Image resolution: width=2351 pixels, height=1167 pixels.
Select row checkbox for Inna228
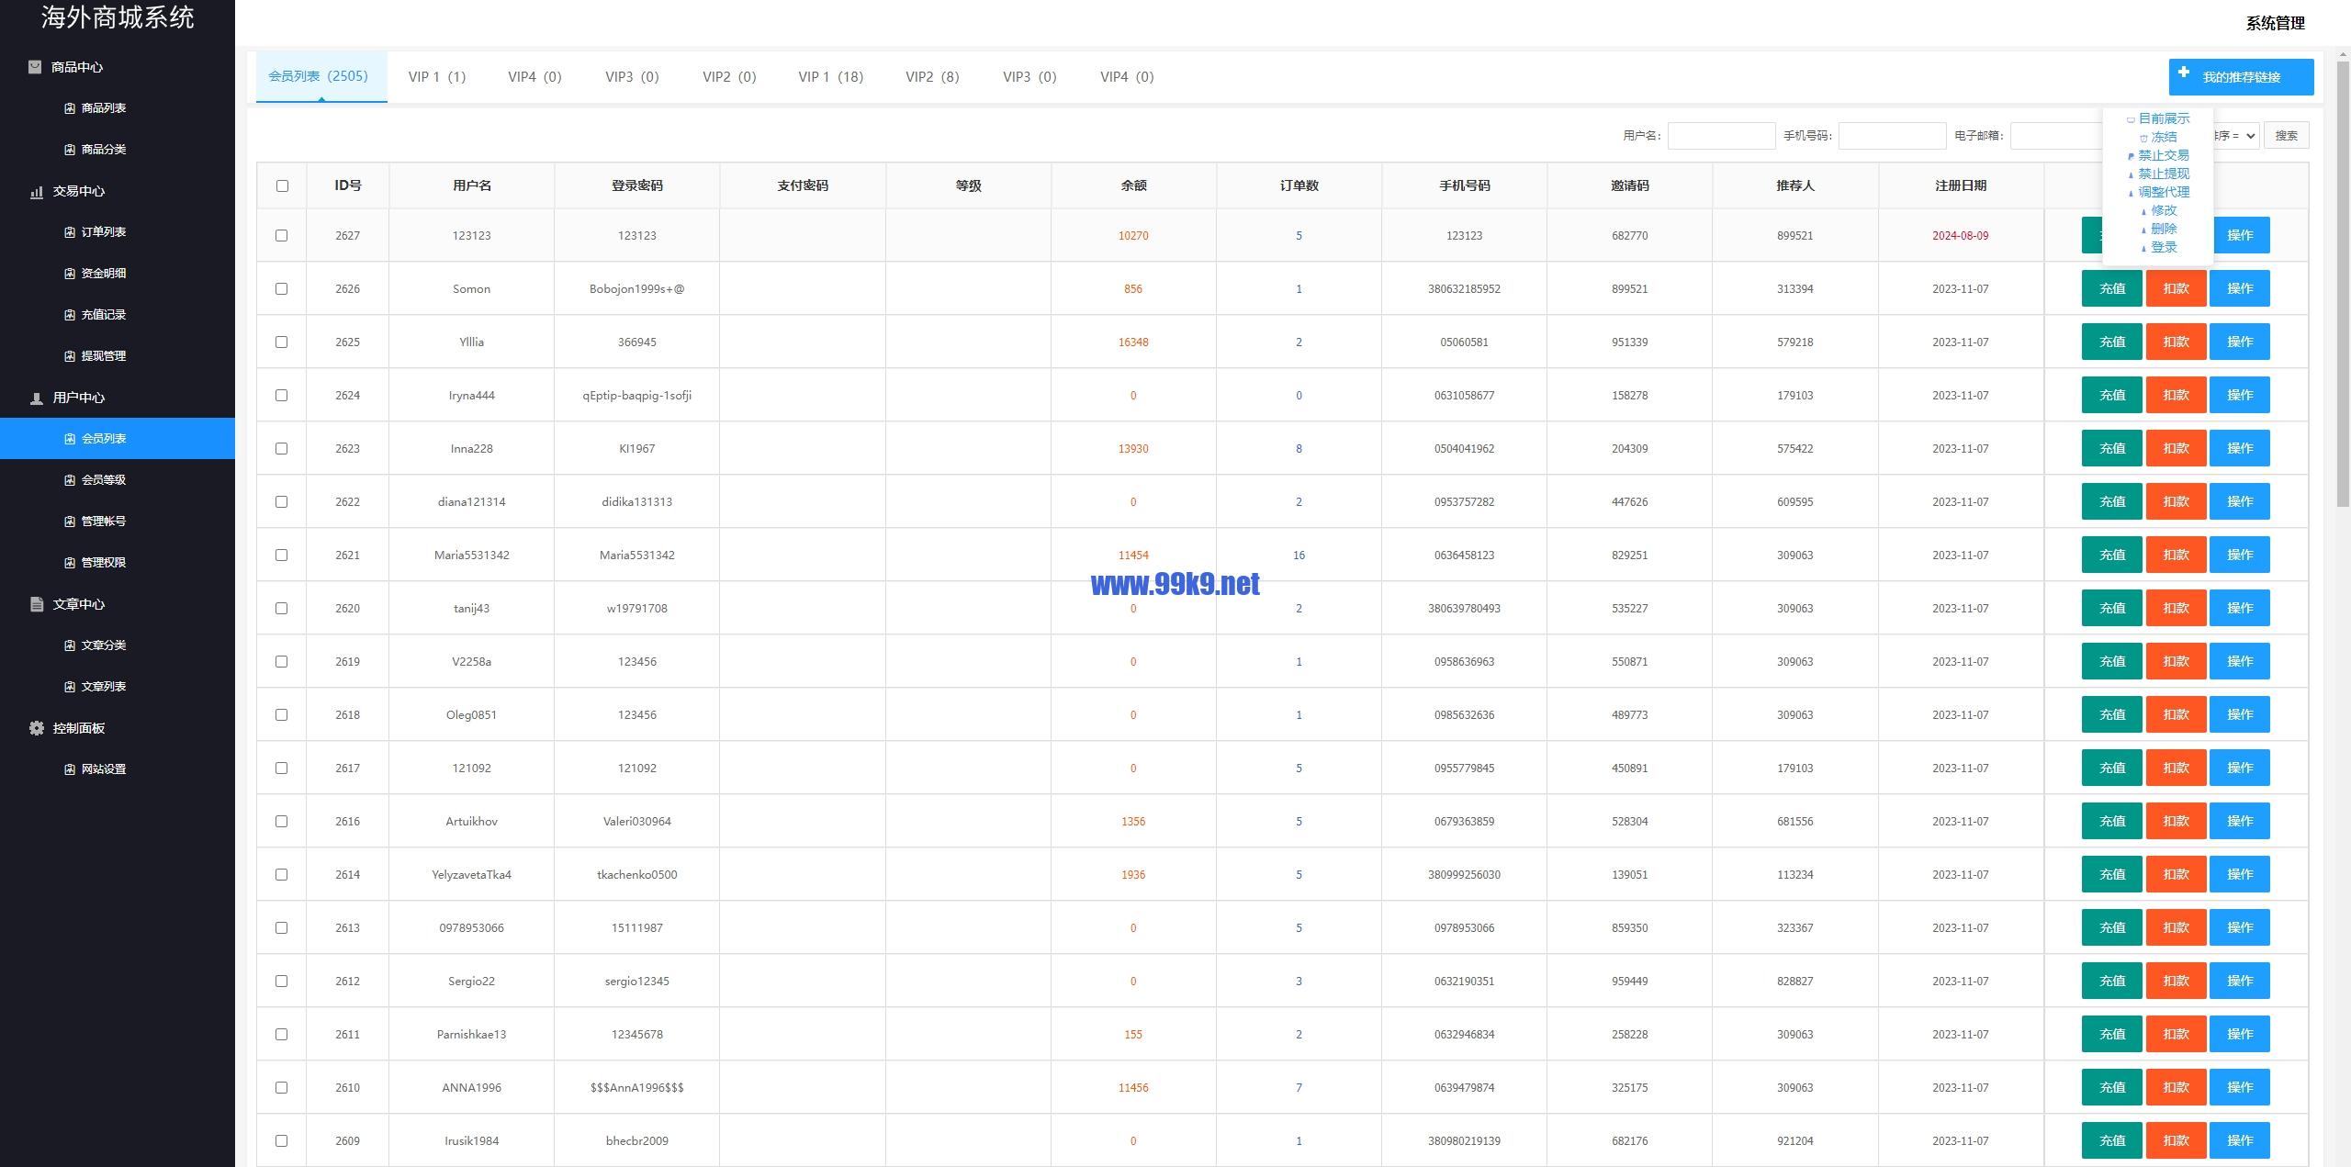[x=282, y=449]
